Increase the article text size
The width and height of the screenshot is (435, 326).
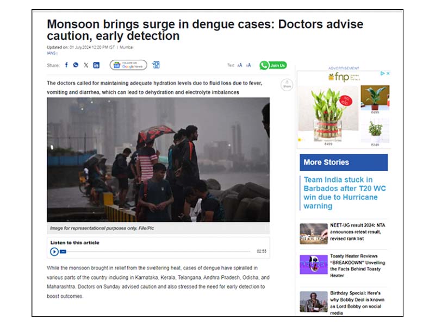[248, 65]
